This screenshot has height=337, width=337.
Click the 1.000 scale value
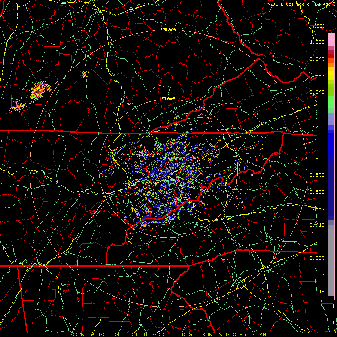(317, 42)
